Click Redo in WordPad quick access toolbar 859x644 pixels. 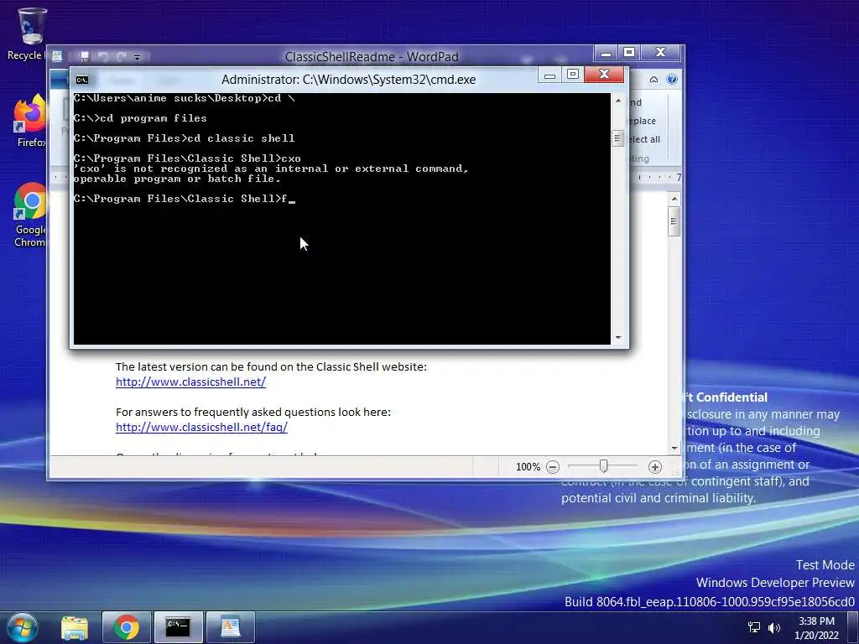pos(121,56)
